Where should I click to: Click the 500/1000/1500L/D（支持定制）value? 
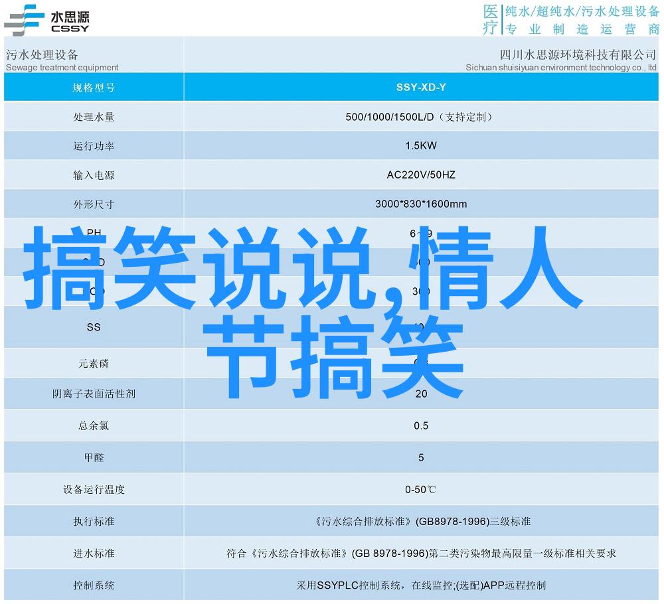(421, 117)
